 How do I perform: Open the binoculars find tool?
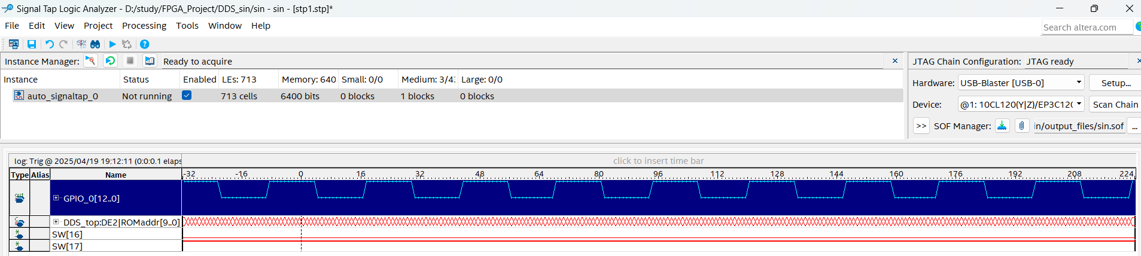click(95, 44)
